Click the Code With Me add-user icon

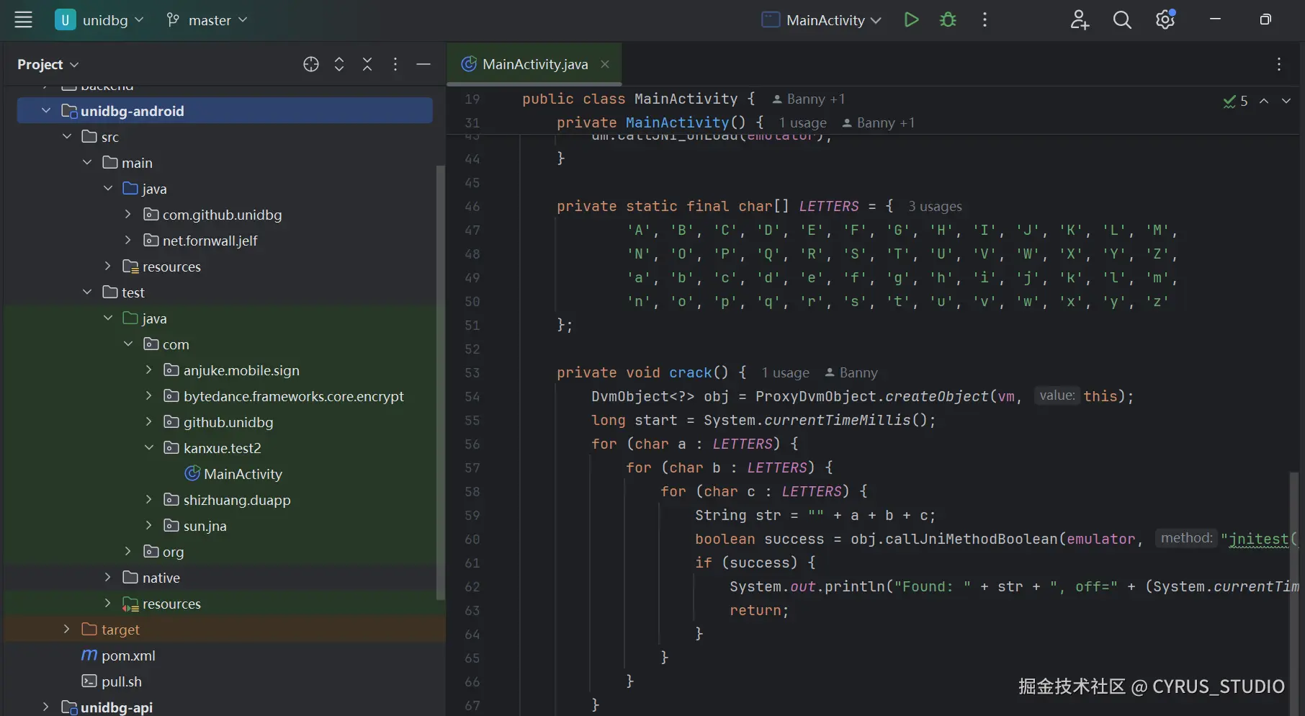[1079, 20]
